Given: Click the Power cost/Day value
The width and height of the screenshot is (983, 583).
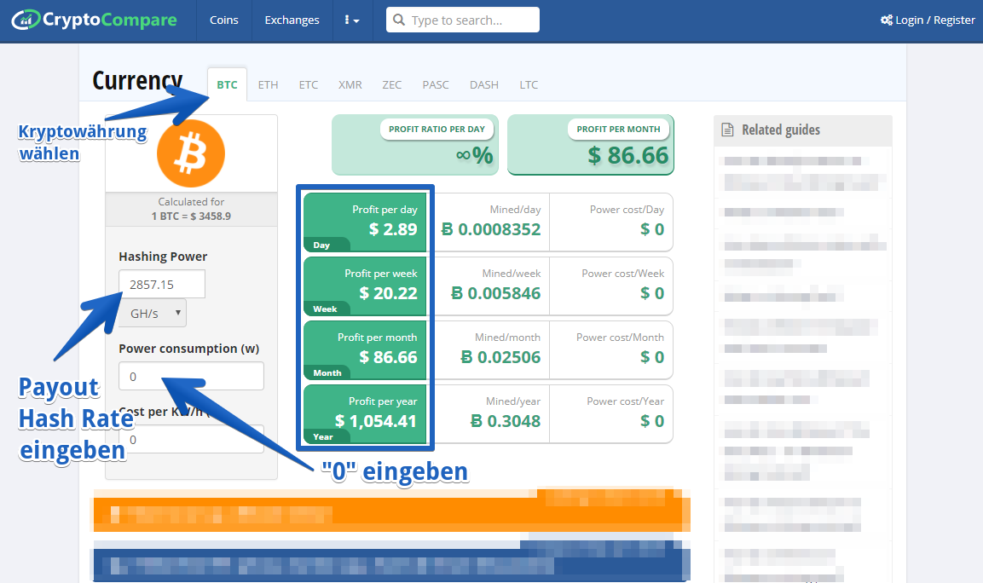Looking at the screenshot, I should (x=652, y=229).
